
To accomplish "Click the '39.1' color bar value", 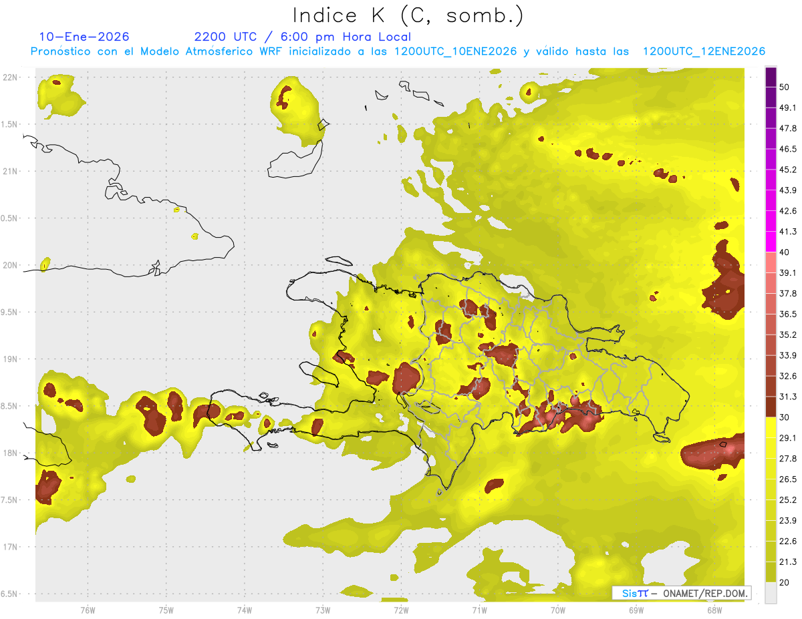I will [788, 272].
